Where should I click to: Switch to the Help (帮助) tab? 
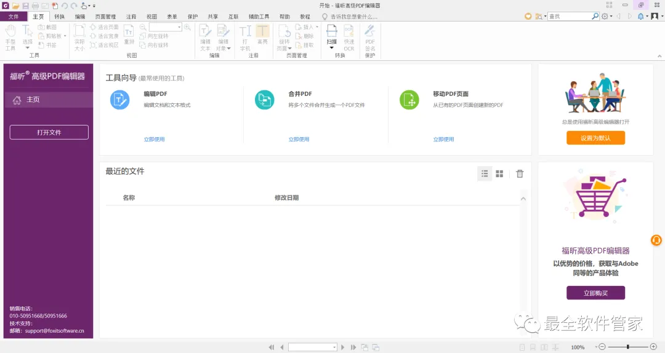pos(284,17)
